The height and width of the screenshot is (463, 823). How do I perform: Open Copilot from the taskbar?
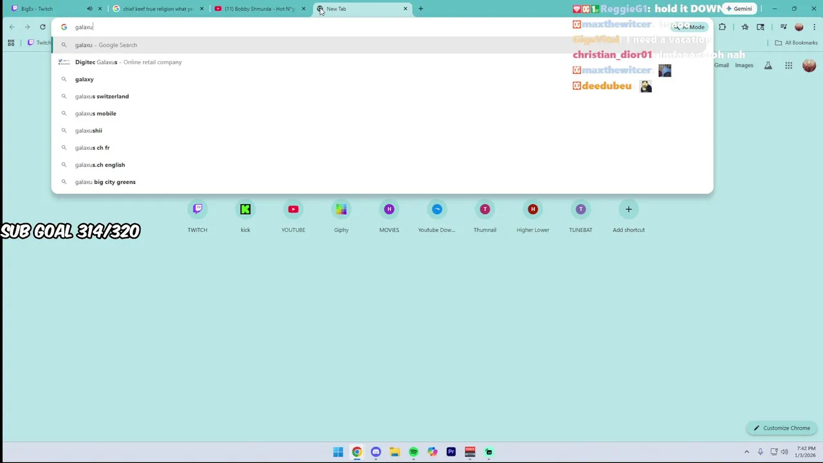point(432,452)
